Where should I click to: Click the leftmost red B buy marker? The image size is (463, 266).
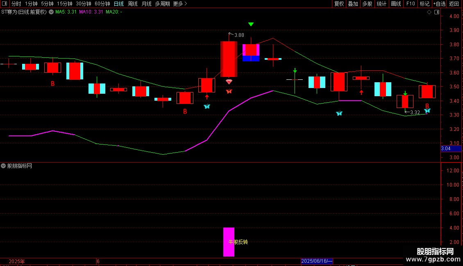(x=52, y=84)
